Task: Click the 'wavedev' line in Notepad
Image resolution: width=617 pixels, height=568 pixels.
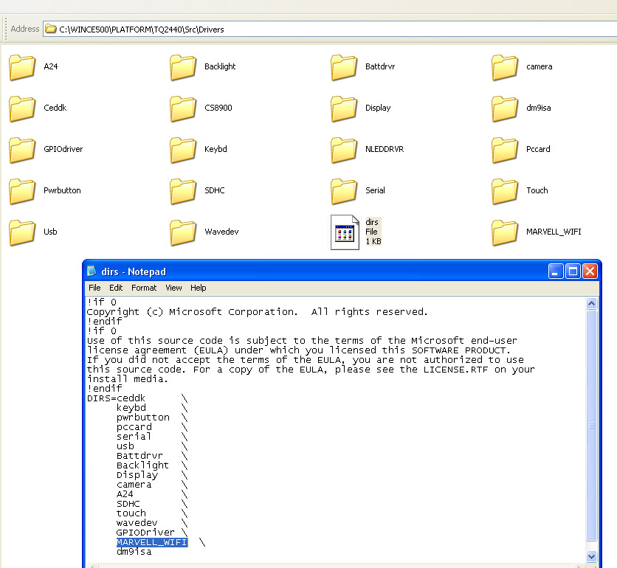Action: pyautogui.click(x=137, y=523)
